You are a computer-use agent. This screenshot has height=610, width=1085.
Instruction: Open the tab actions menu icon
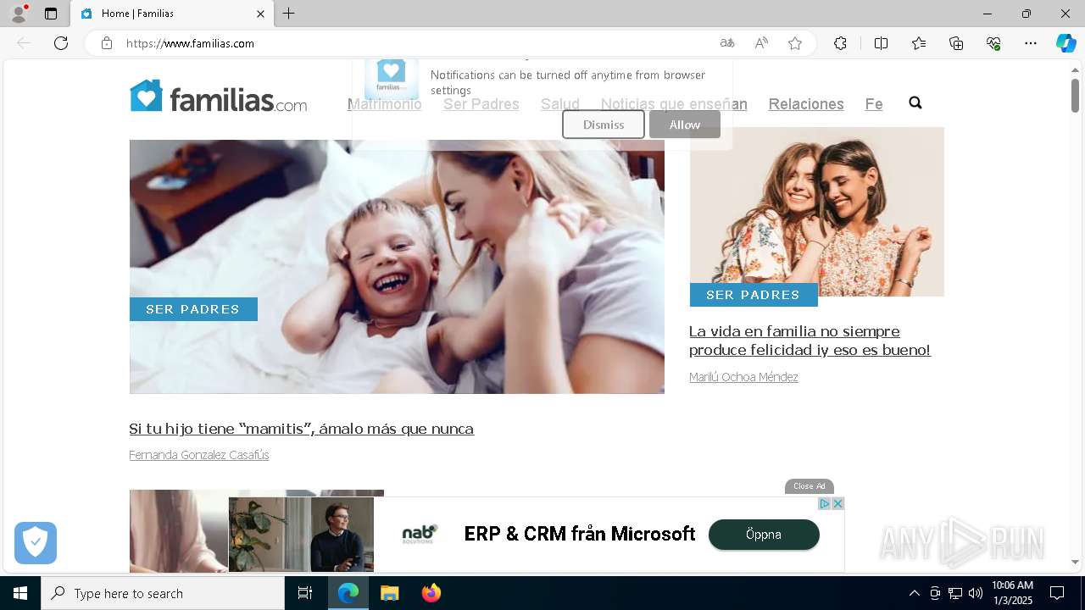(51, 14)
